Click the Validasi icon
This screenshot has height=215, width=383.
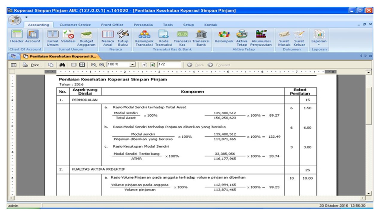[69, 36]
